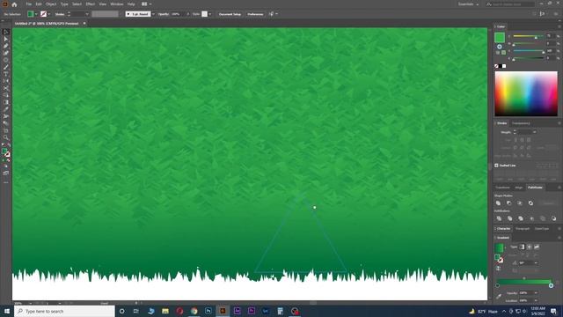
Task: Open gradient stop Opacity dropdown
Action: (x=536, y=293)
